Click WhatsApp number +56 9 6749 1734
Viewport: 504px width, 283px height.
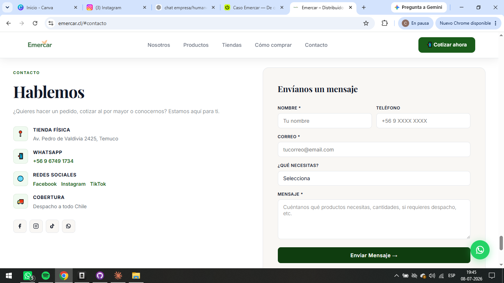pos(53,161)
